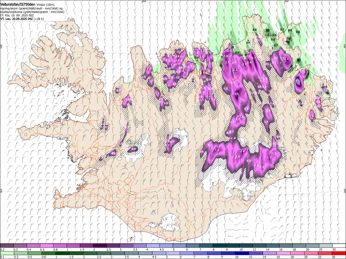
Task: Click the 'rigning/skúrir' description line
Action: pyautogui.click(x=31, y=8)
